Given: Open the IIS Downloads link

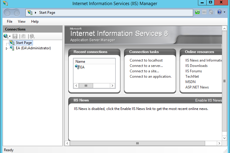Looking at the screenshot, I should click(196, 66).
